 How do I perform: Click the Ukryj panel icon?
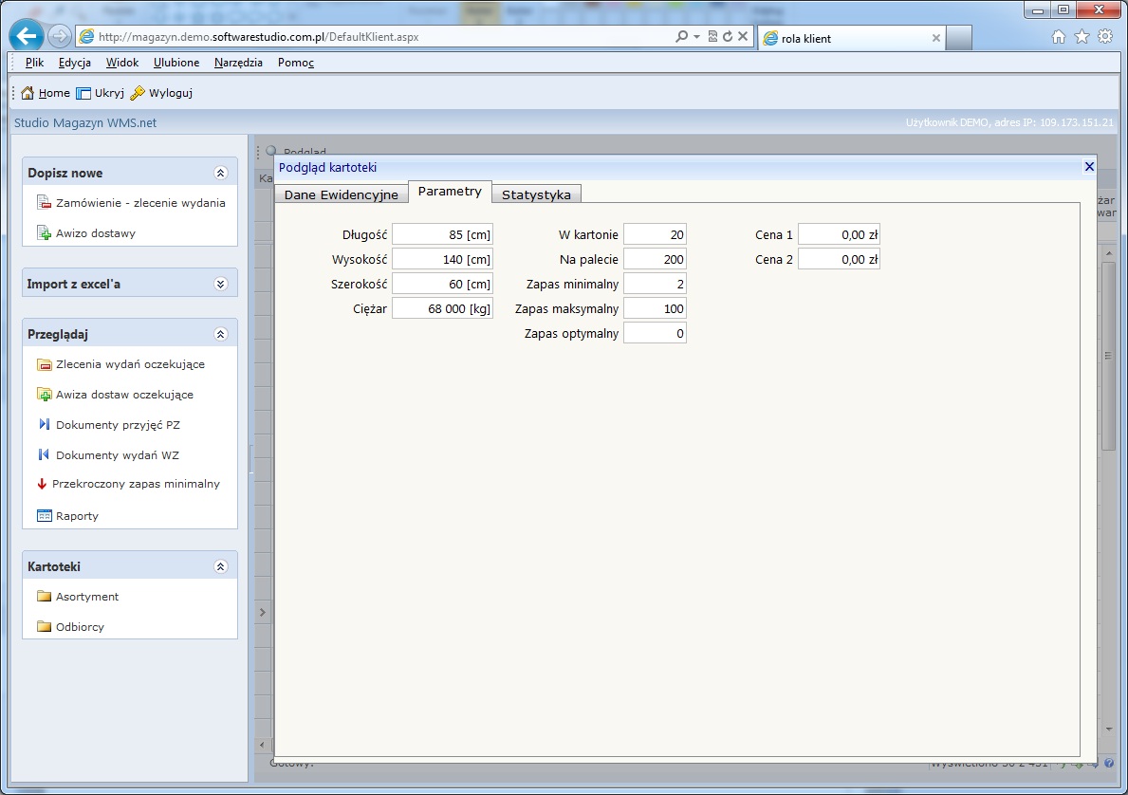click(x=83, y=93)
